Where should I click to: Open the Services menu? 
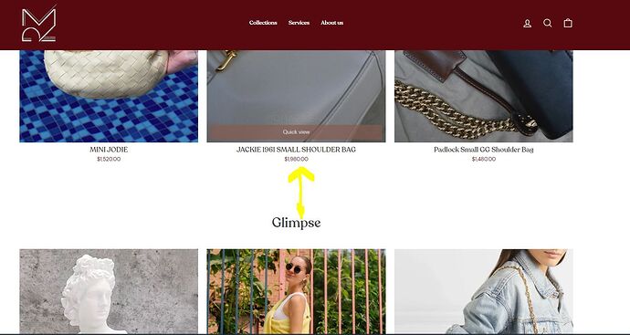click(x=299, y=23)
